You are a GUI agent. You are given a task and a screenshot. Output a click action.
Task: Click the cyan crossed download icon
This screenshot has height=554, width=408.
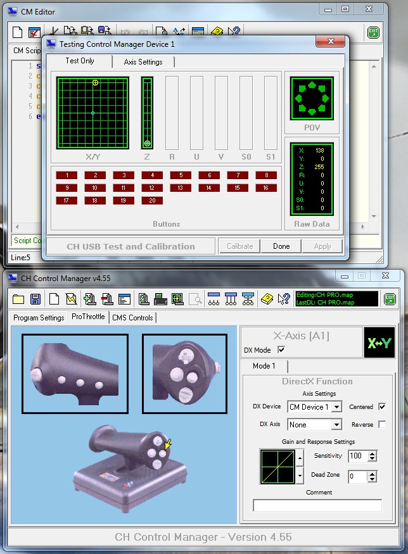(248, 299)
